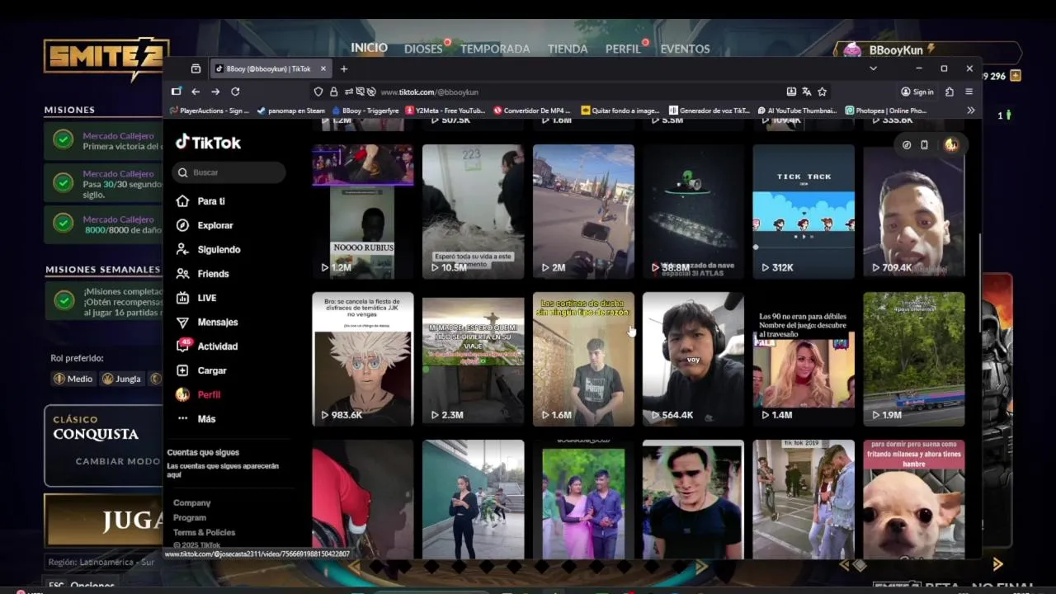
Task: Click the browser page vertical scrollbar
Action: pyautogui.click(x=979, y=285)
